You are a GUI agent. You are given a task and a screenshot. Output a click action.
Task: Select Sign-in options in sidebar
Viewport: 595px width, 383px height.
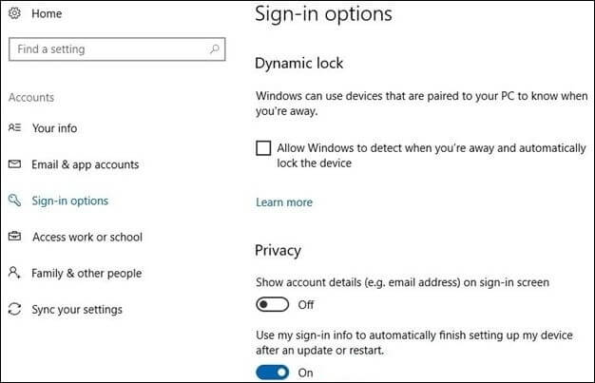click(x=70, y=201)
